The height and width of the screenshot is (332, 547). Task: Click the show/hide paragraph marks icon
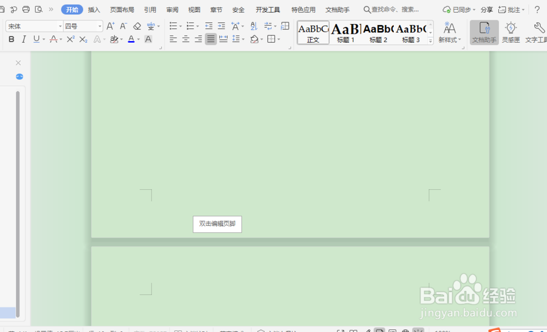(268, 26)
